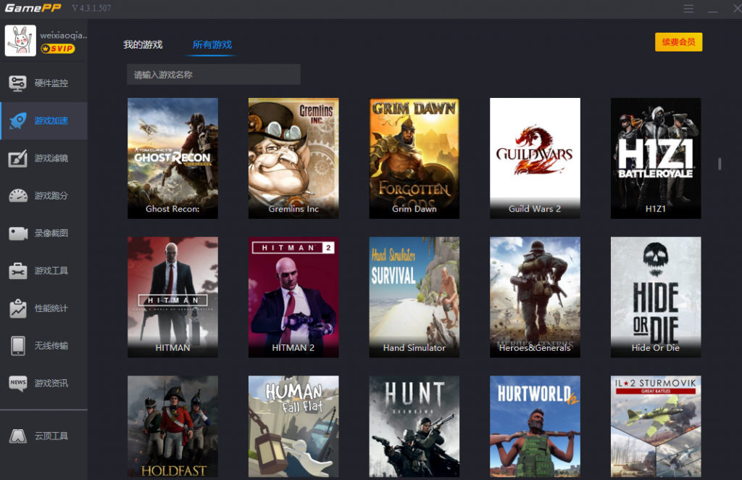Select the Hand Simulator game cover
The width and height of the screenshot is (742, 480).
(414, 297)
